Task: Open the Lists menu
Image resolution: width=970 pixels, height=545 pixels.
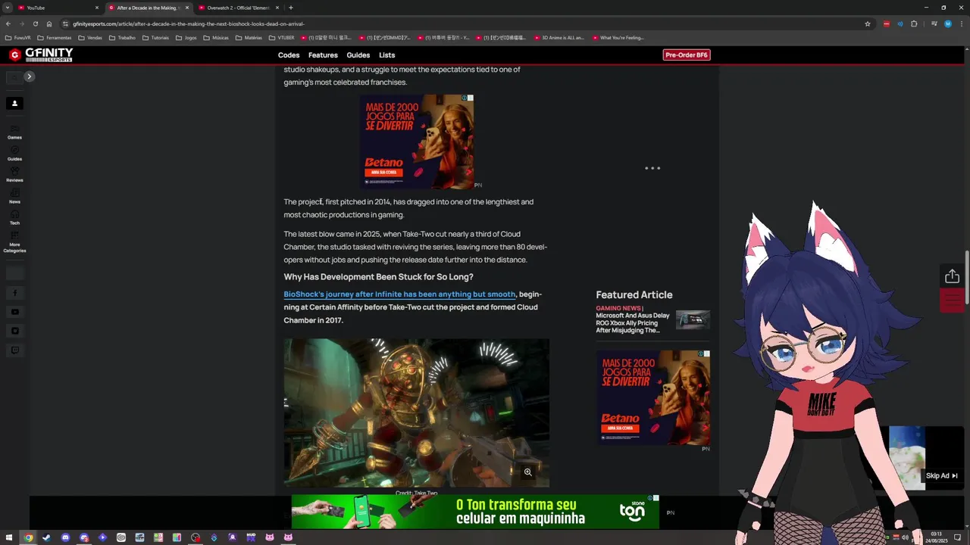Action: (387, 55)
